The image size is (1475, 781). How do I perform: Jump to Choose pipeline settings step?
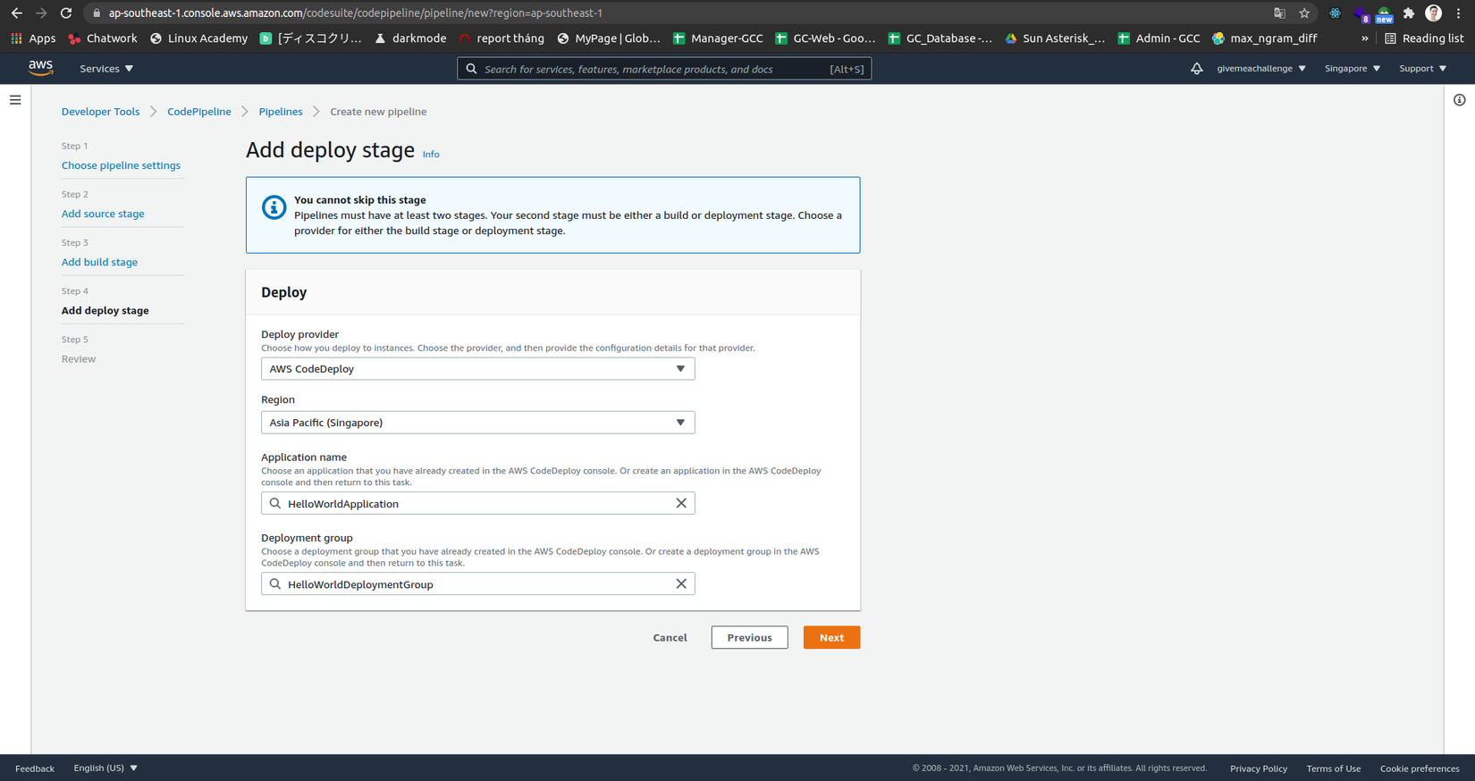click(121, 165)
